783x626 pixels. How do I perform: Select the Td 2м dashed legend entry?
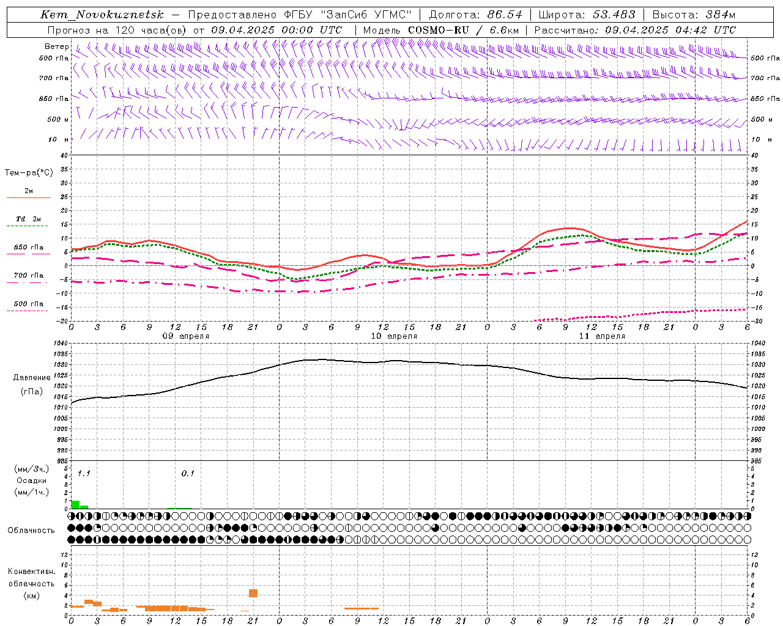tap(28, 223)
